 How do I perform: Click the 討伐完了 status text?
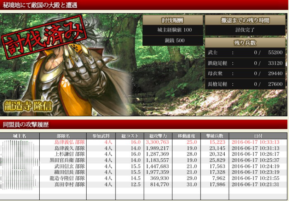tap(245, 30)
